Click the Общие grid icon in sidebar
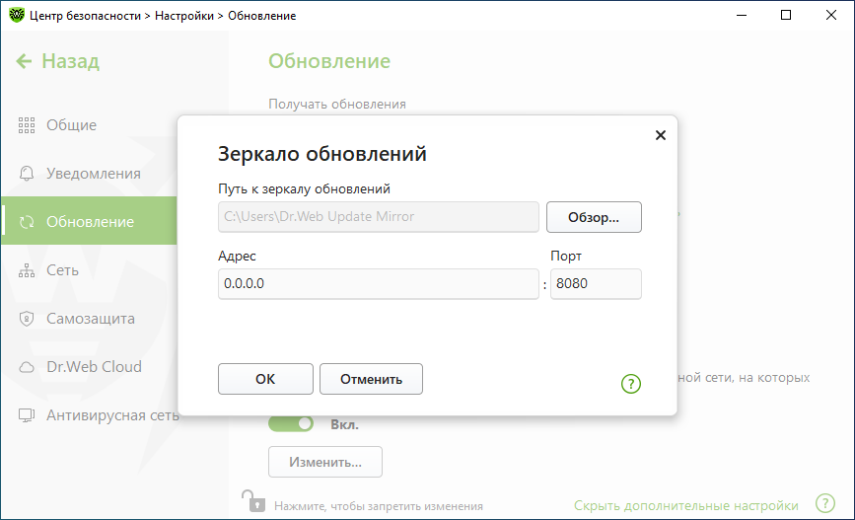This screenshot has height=520, width=855. click(27, 125)
